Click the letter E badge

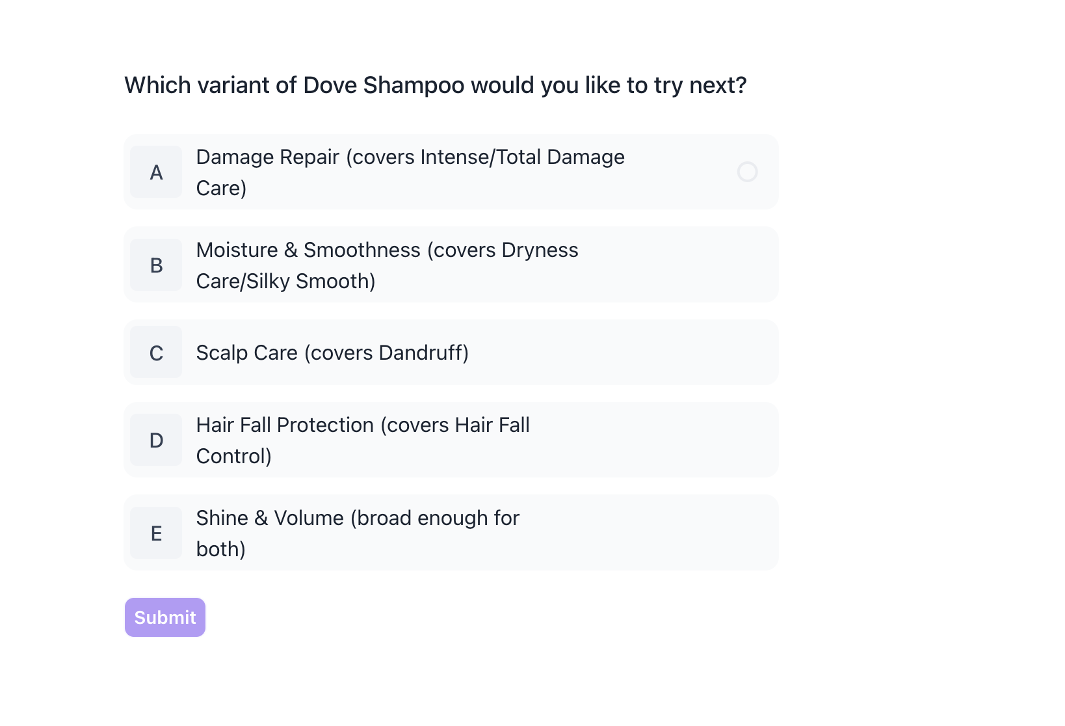[156, 533]
